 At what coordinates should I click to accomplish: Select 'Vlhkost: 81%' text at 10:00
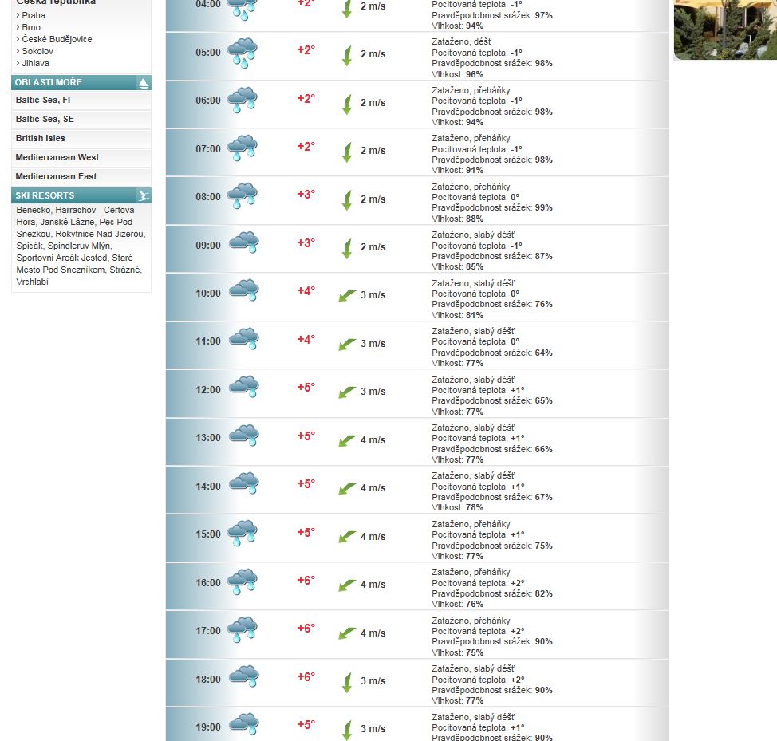[457, 316]
